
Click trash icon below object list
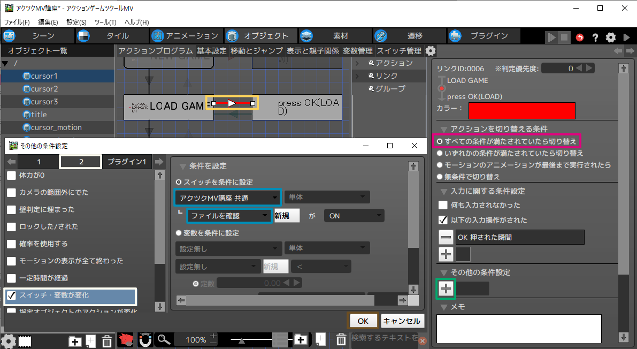click(x=107, y=340)
